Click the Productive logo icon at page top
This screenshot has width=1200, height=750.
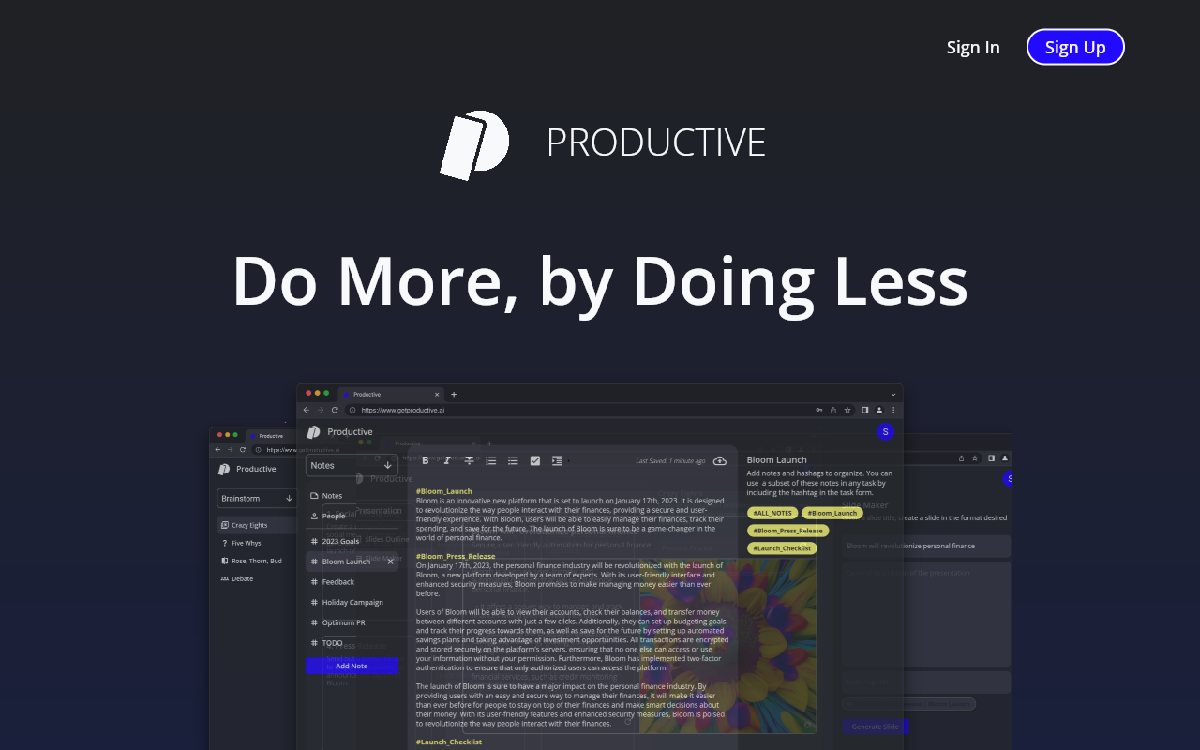pos(474,144)
